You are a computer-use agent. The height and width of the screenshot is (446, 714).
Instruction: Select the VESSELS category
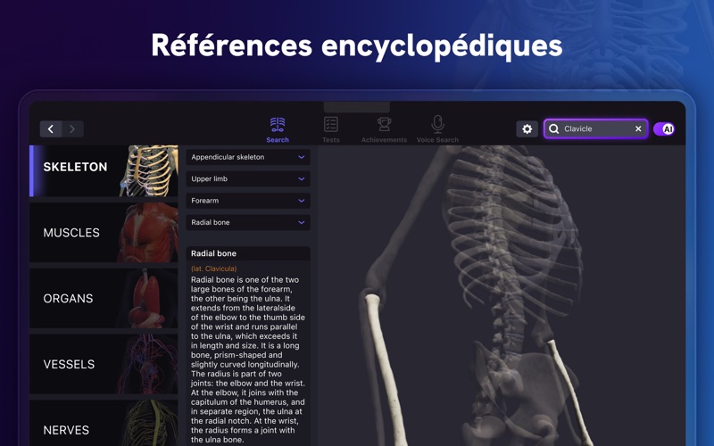click(104, 364)
